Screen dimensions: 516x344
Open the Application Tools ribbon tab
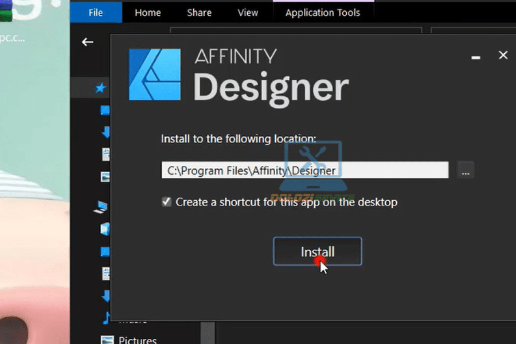pos(323,12)
